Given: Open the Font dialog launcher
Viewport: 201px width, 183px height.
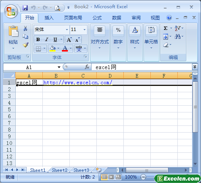Looking at the screenshot, I should point(85,56).
